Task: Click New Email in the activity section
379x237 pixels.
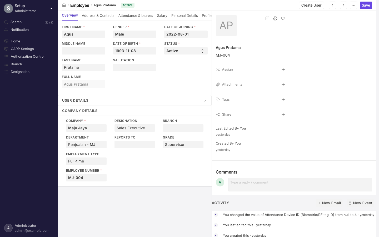Action: 329,203
